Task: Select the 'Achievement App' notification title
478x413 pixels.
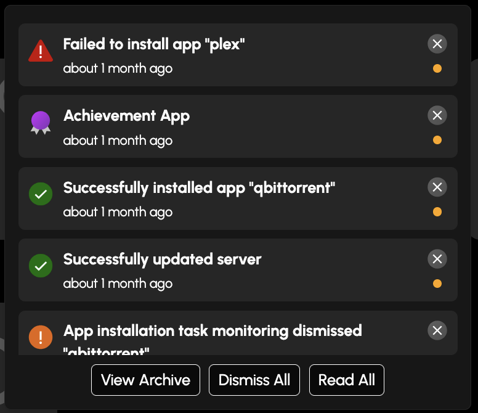Action: click(x=126, y=116)
